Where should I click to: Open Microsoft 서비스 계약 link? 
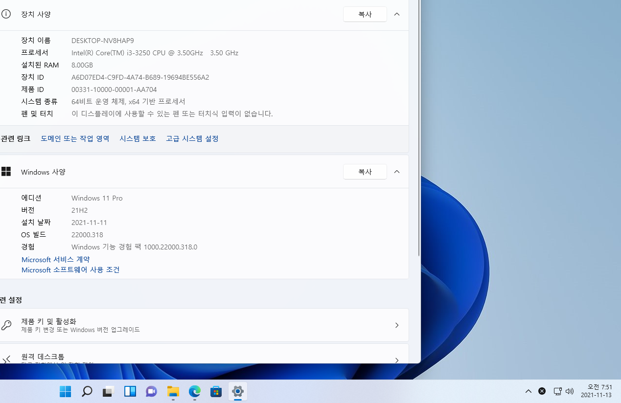coord(56,260)
